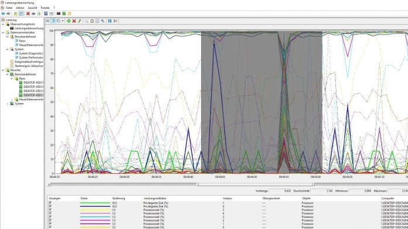Screen dimensions: 408x229
Task: Click the time range slider bar below graph
Action: coord(256,184)
